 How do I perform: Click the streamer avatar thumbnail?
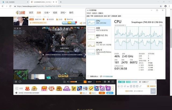21,21
